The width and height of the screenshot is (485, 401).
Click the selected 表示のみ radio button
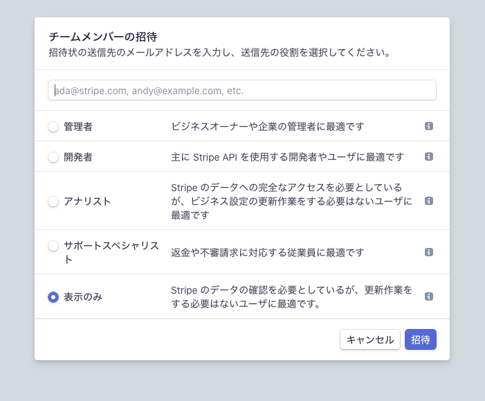point(53,297)
